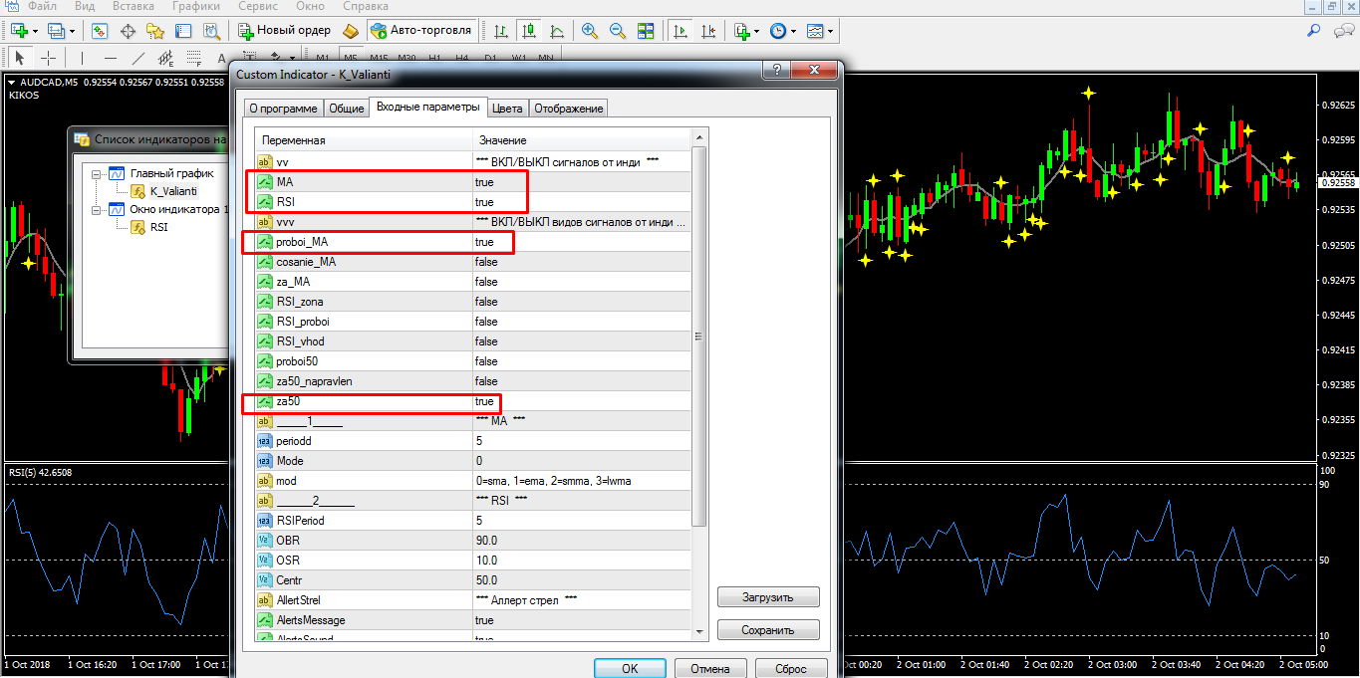The width and height of the screenshot is (1360, 678).
Task: Collapse the Главный график tree node
Action: pyautogui.click(x=97, y=174)
